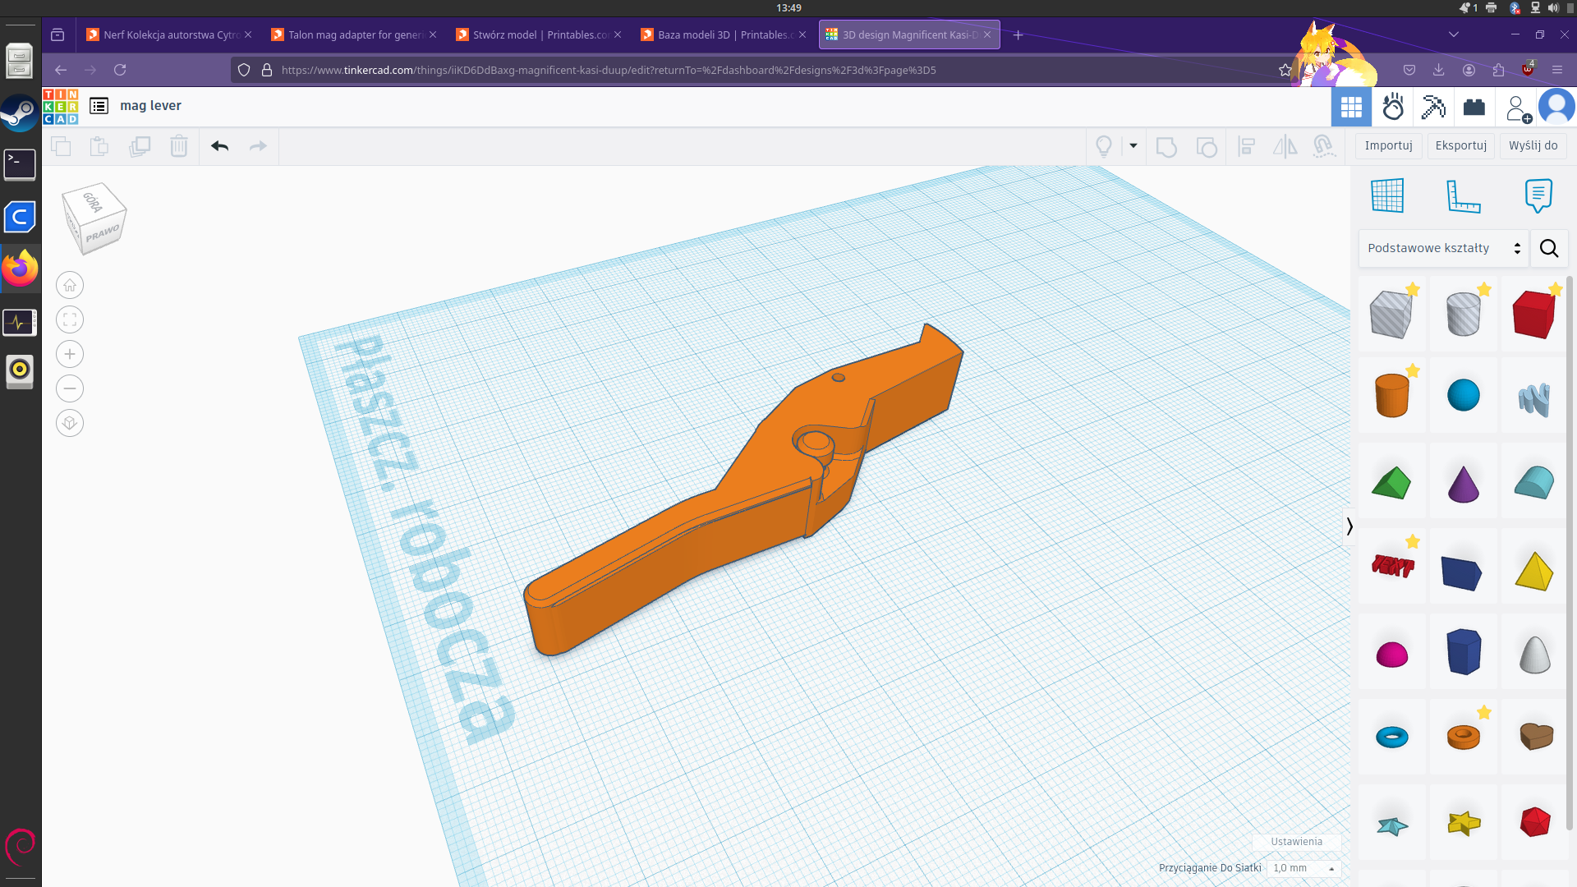Click the home view button
Viewport: 1577px width, 887px height.
(70, 285)
